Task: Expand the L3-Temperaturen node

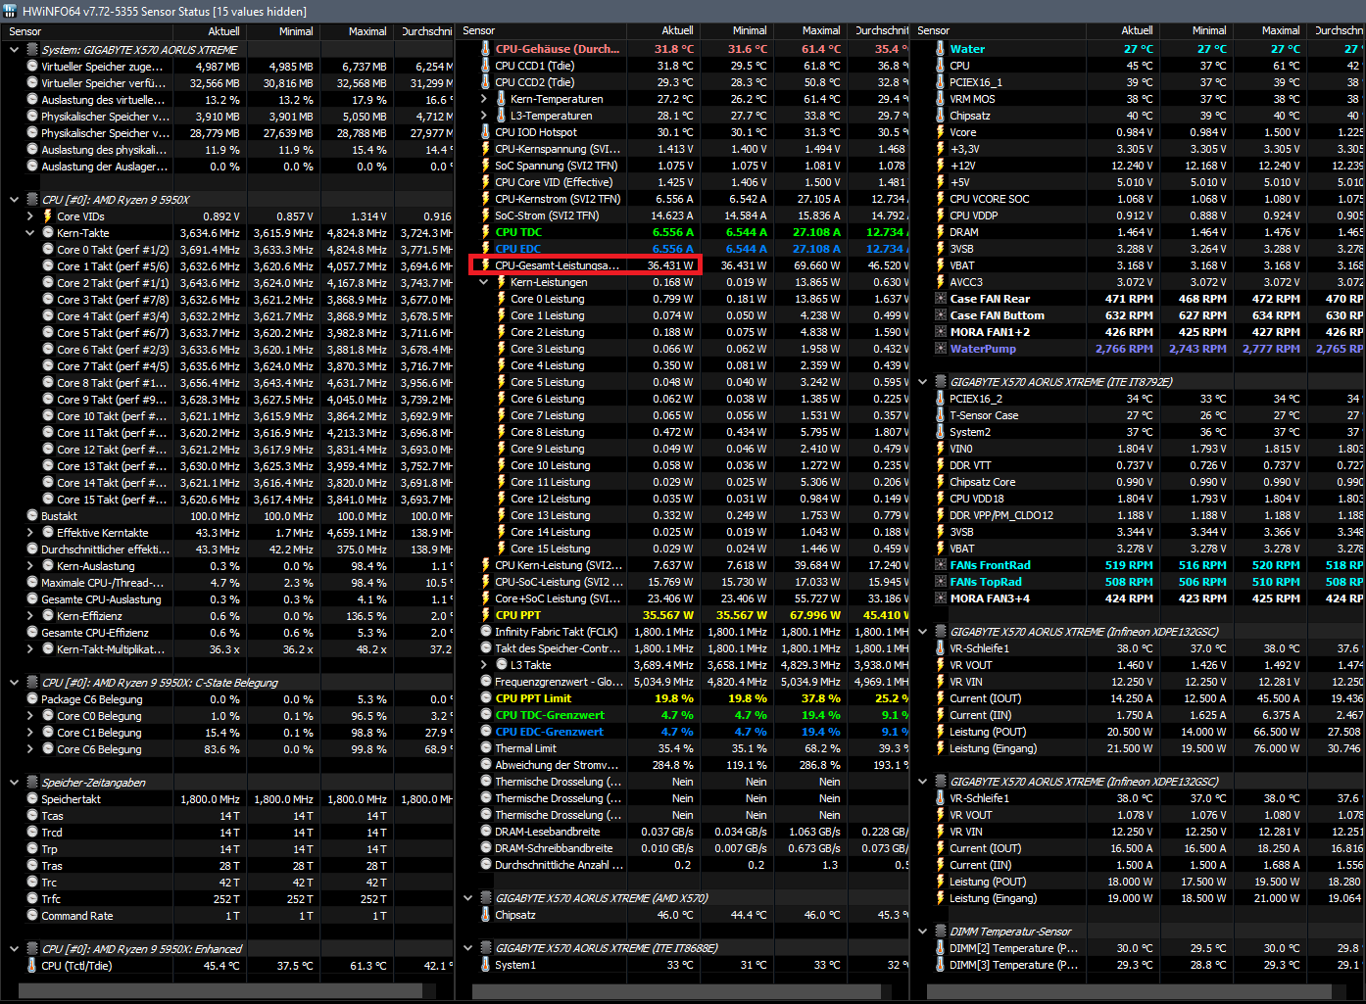Action: (484, 116)
